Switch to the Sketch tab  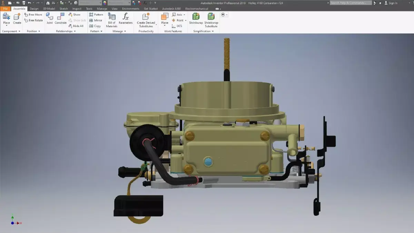[63, 9]
